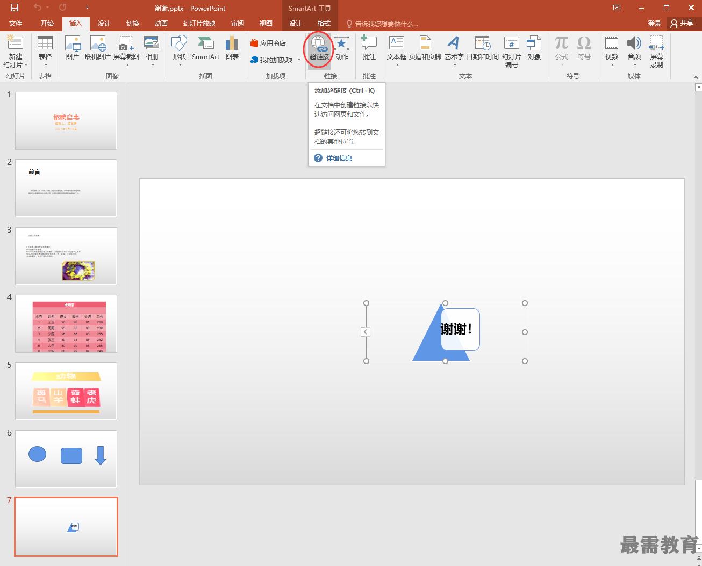702x566 pixels.
Task: Click the 告诉我您想要做什么 search box
Action: [382, 24]
